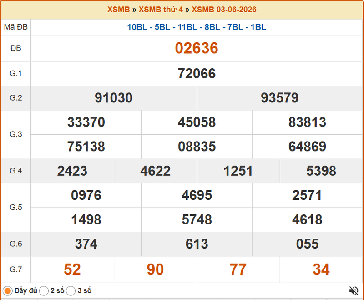
Task: Click the G.3 number 08835
Action: tap(197, 147)
